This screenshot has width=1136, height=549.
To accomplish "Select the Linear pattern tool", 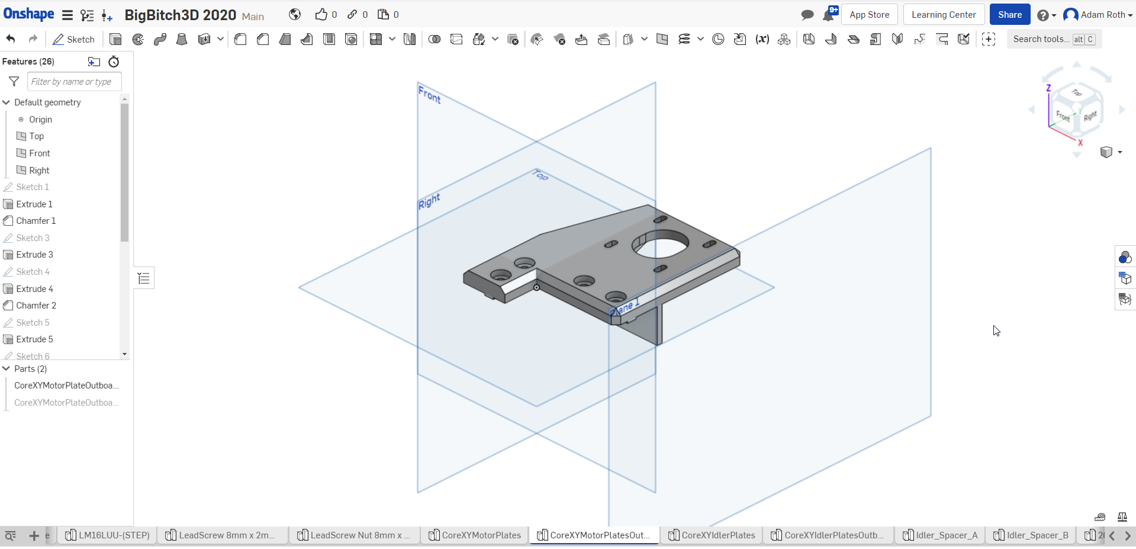I will coord(375,39).
